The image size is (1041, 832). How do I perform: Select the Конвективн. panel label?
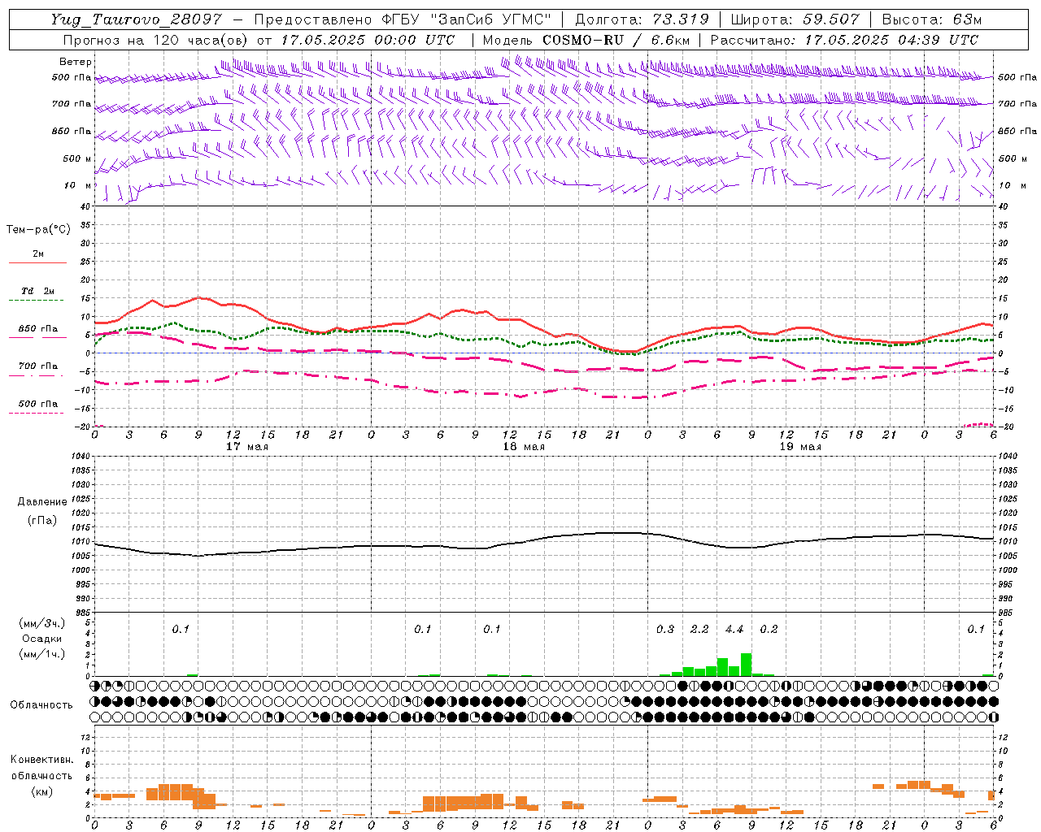[42, 760]
